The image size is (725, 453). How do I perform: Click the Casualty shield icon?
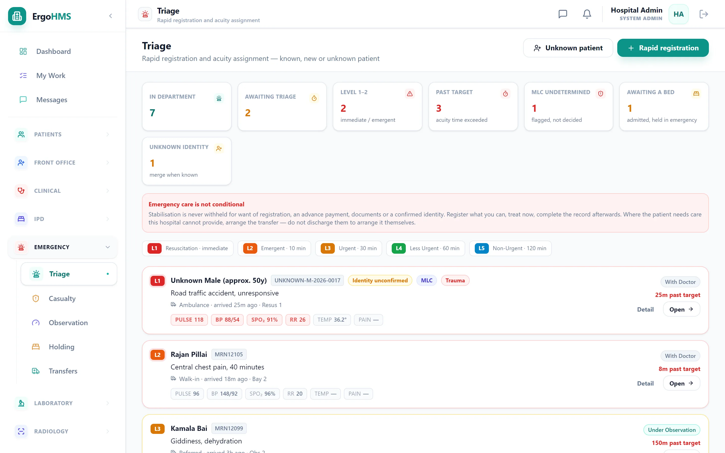point(36,298)
